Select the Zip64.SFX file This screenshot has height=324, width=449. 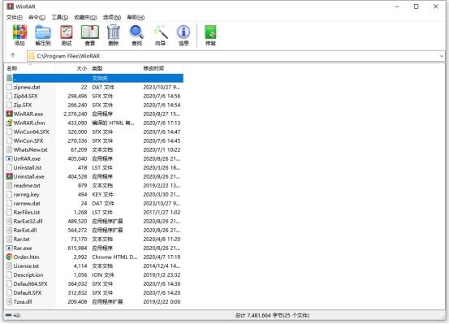[25, 96]
